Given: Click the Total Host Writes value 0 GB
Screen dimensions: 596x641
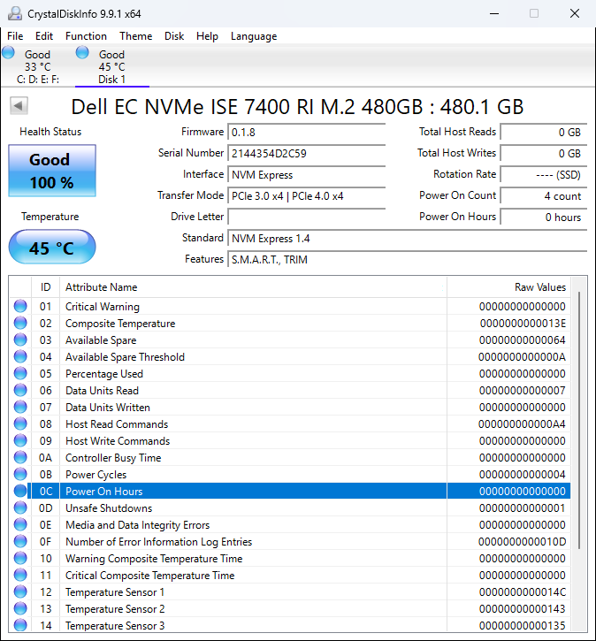Looking at the screenshot, I should (544, 154).
